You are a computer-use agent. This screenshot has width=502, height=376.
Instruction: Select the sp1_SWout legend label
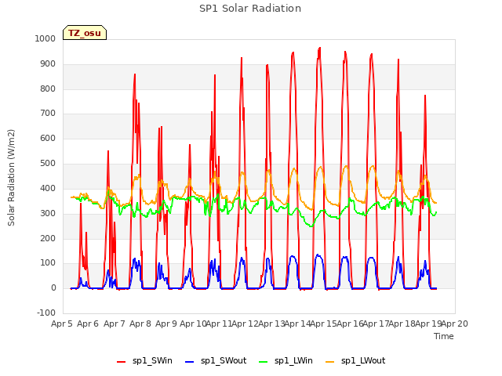[x=224, y=360]
